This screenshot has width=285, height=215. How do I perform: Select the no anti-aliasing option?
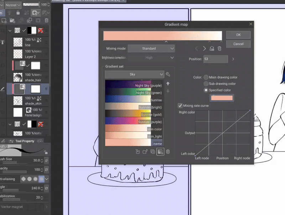pos(24,179)
